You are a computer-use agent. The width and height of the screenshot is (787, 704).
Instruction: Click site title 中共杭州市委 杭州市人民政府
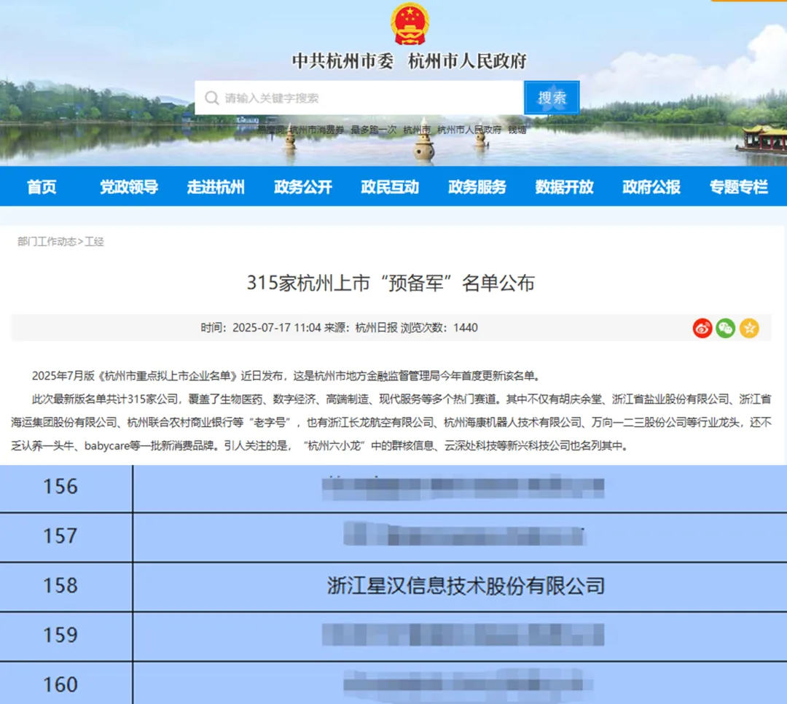(x=410, y=61)
